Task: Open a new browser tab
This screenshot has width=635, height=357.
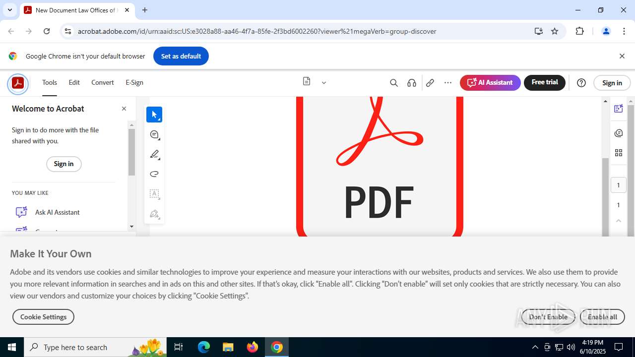Action: [145, 10]
